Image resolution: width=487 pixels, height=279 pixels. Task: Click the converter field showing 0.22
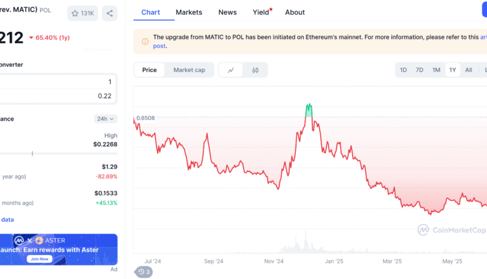tap(58, 96)
